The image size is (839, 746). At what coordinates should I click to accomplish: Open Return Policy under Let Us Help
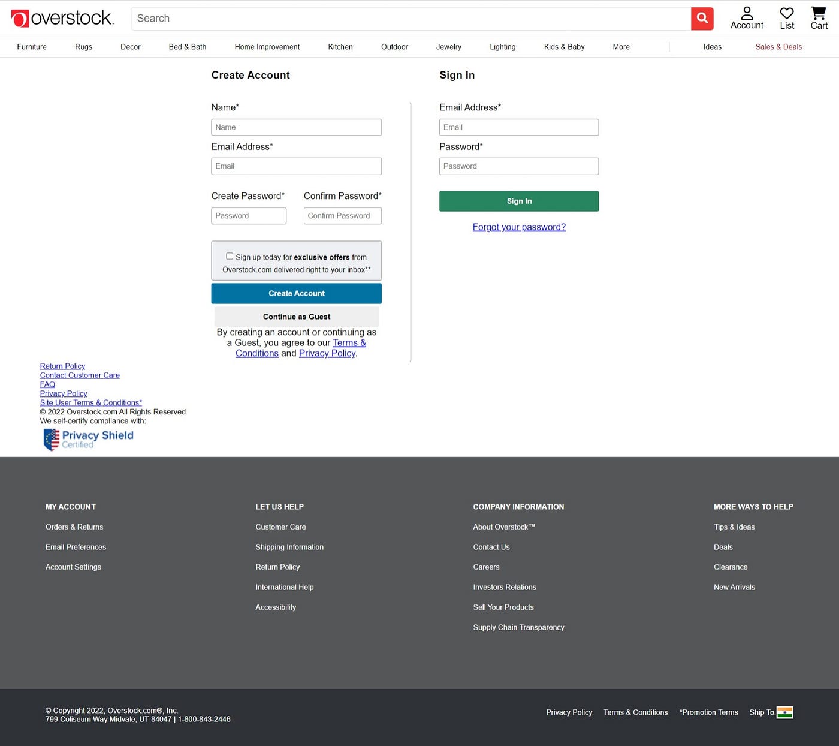tap(277, 567)
